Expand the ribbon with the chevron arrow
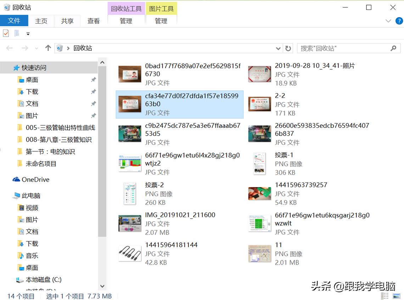The width and height of the screenshot is (404, 300). pos(388,21)
